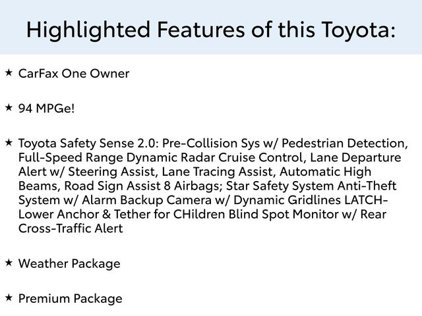This screenshot has width=422, height=316.
Task: Click the Cross-Traffic Alert phrase
Action: 72,229
